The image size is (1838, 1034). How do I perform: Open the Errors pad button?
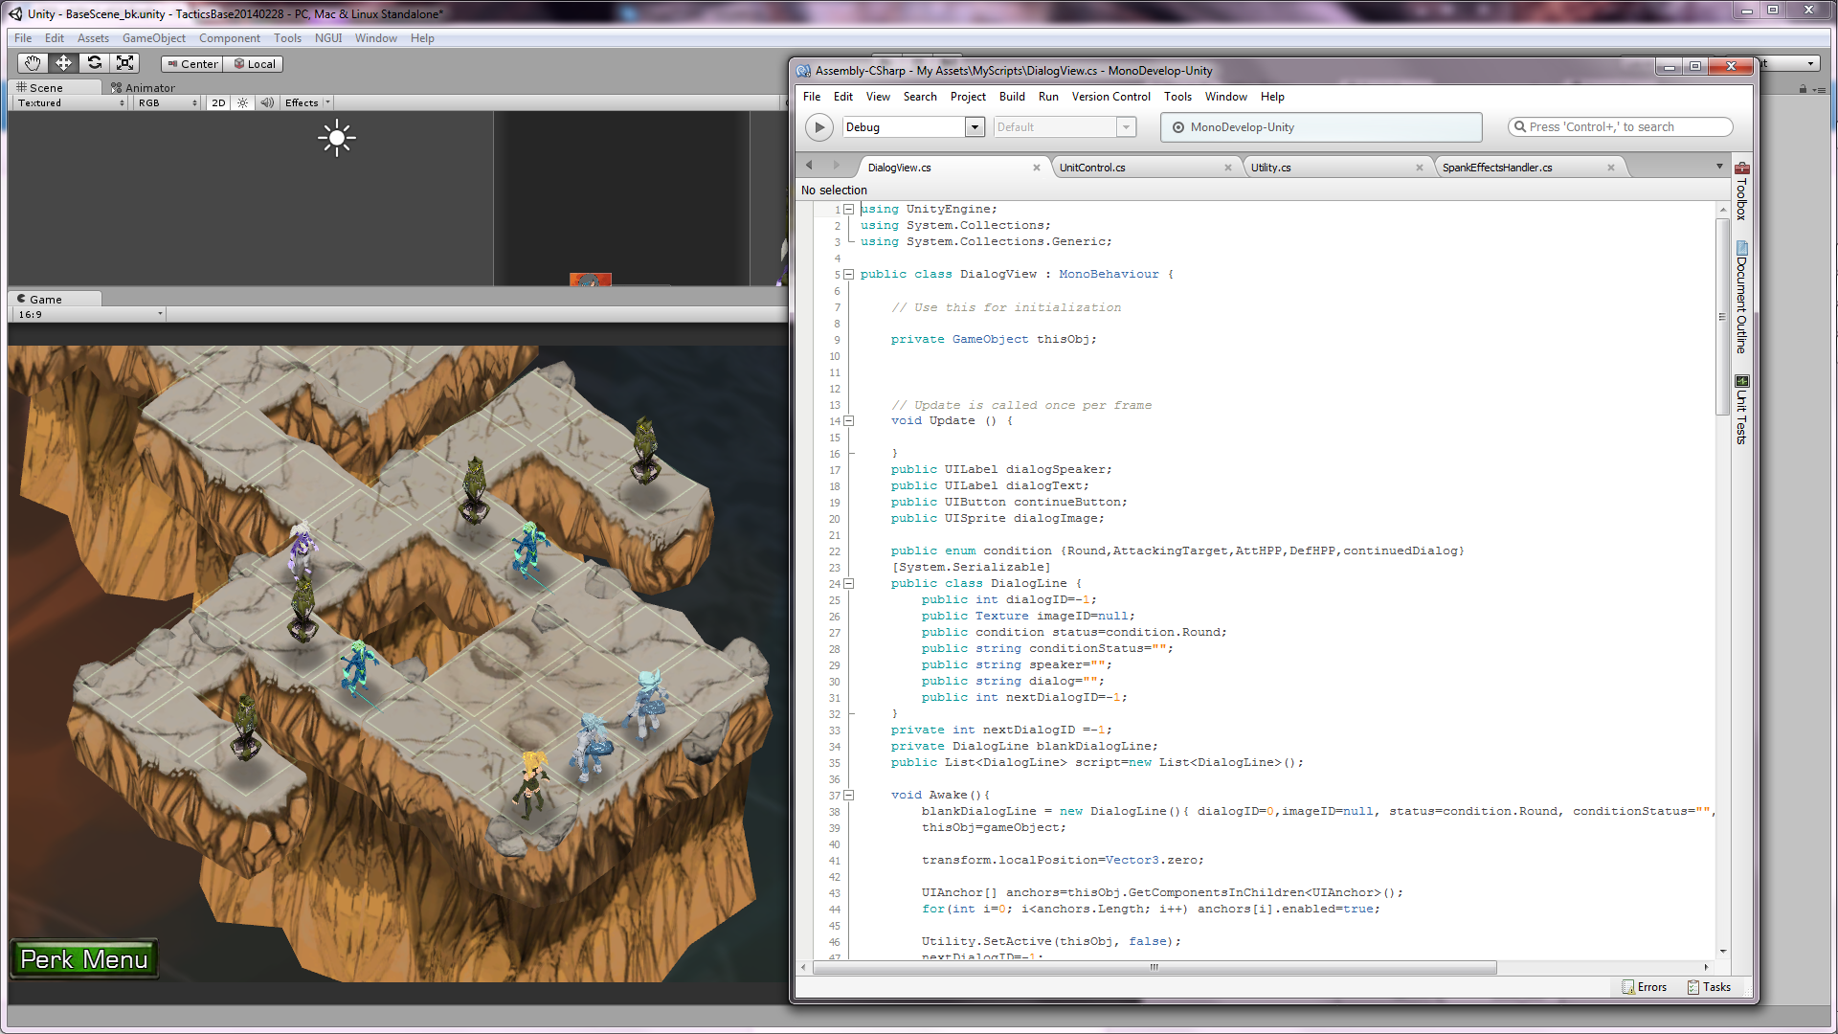[1644, 987]
